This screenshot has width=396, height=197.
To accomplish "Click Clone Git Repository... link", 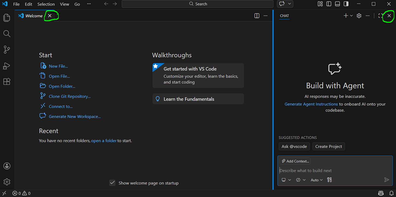I will coord(70,96).
